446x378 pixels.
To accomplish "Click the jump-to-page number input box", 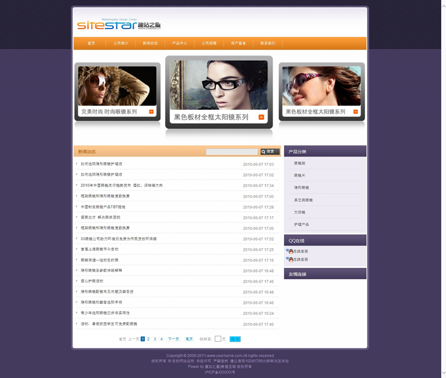I will (x=218, y=339).
